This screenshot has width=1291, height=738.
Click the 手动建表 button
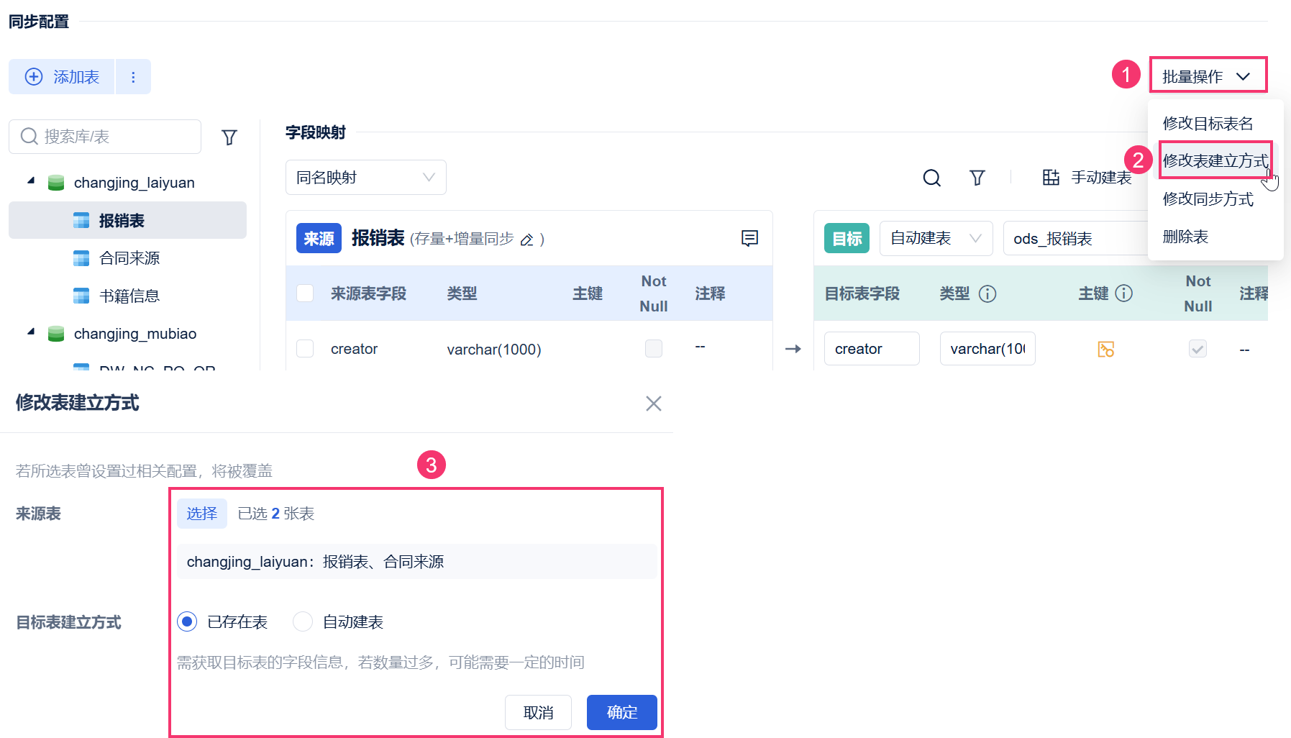point(1087,178)
